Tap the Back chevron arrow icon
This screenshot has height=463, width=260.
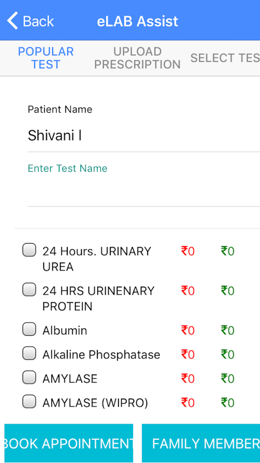(12, 21)
